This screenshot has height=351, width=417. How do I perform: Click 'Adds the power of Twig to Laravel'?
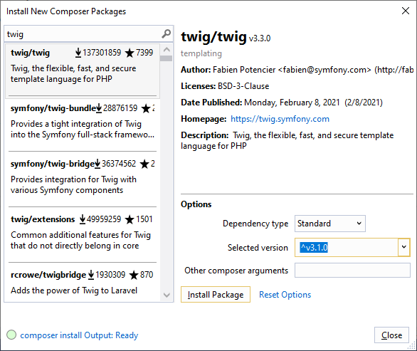pyautogui.click(x=74, y=290)
